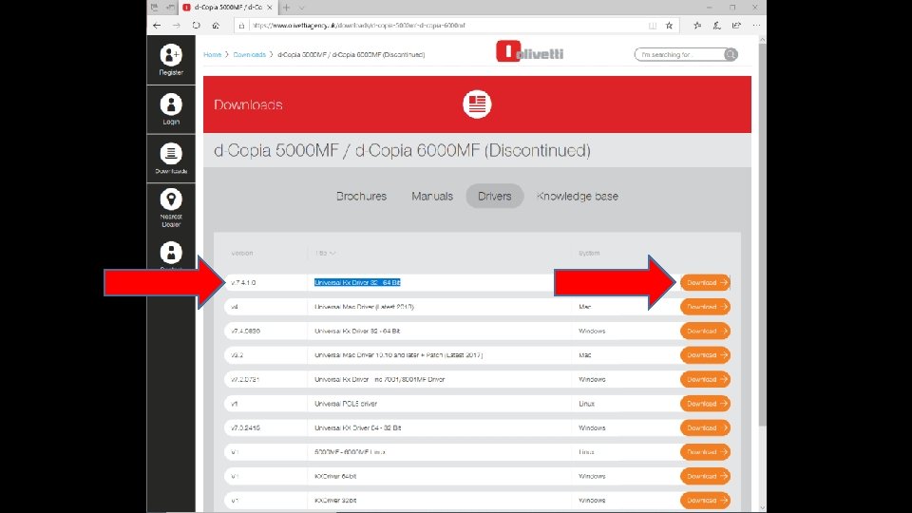912x513 pixels.
Task: Click the browser Back arrow
Action: (x=157, y=26)
